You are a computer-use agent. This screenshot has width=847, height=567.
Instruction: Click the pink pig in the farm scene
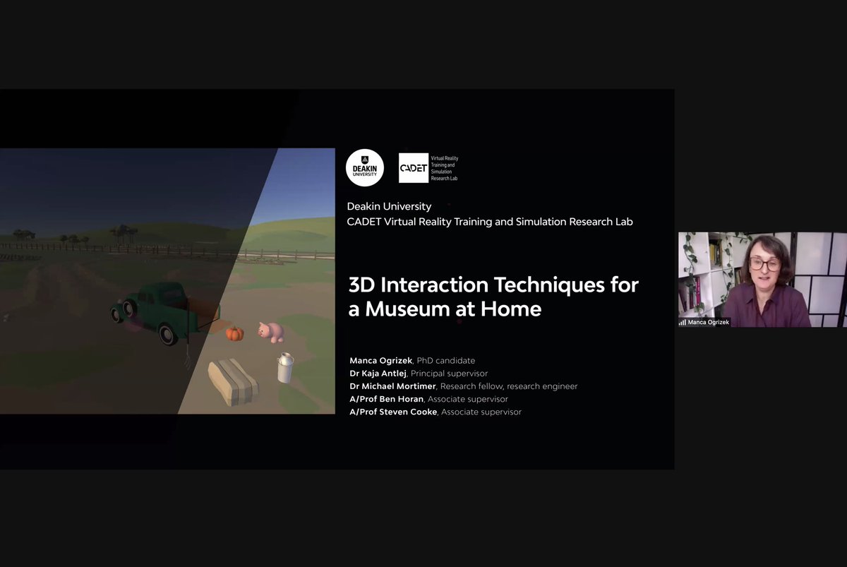point(270,332)
